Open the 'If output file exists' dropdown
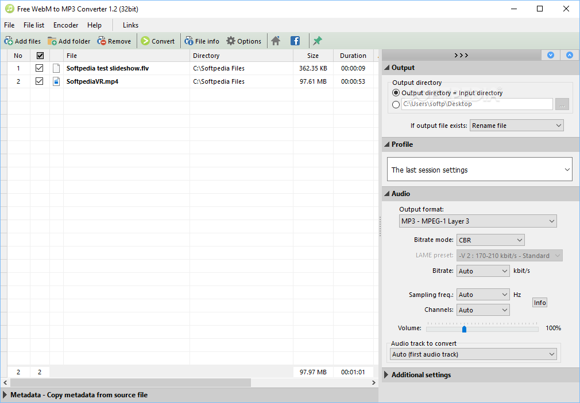The height and width of the screenshot is (403, 580). coord(516,126)
